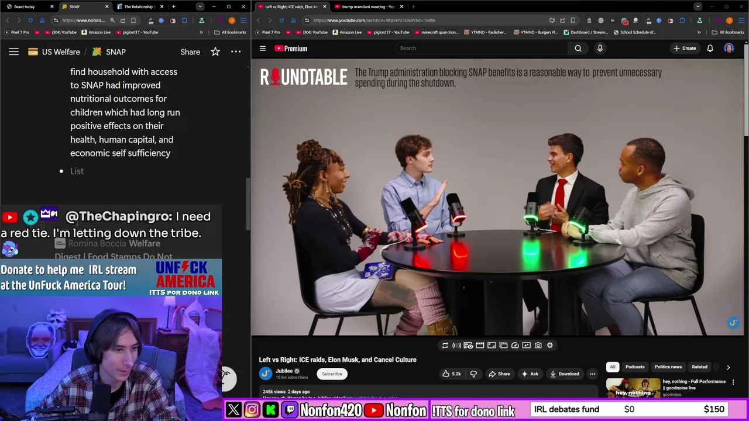This screenshot has height=421, width=749.
Task: Click the blue Jubilee watermark on the video
Action: [x=733, y=323]
